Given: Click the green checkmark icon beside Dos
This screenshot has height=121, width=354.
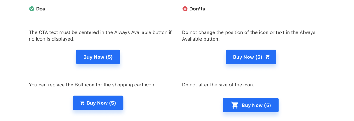Looking at the screenshot, I should coord(32,9).
